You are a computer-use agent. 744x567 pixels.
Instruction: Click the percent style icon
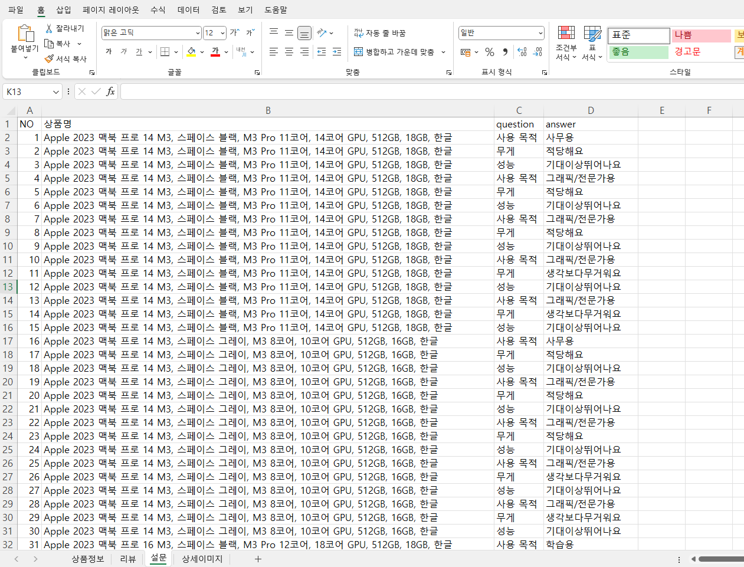[x=490, y=52]
